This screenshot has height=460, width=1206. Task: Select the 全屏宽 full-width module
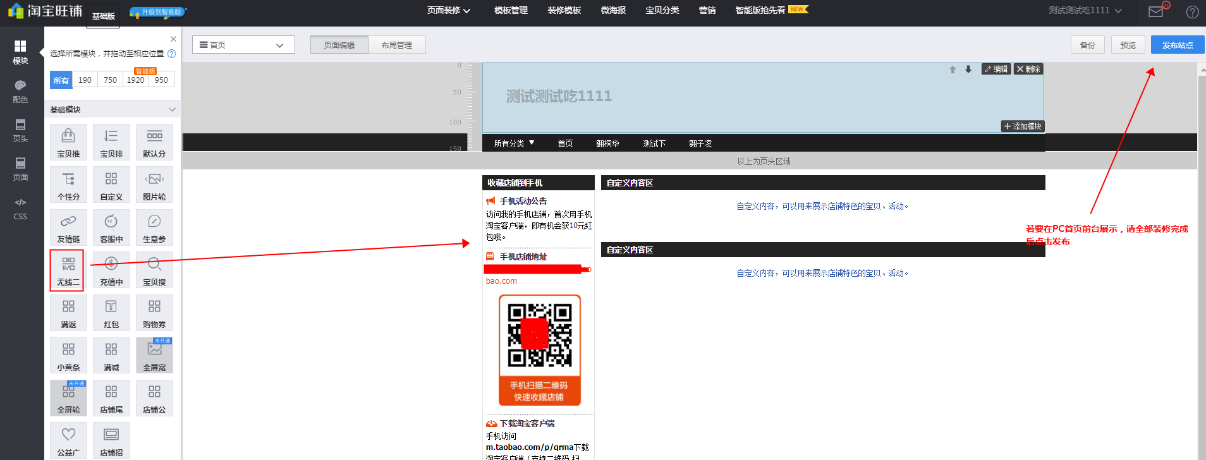tap(154, 356)
